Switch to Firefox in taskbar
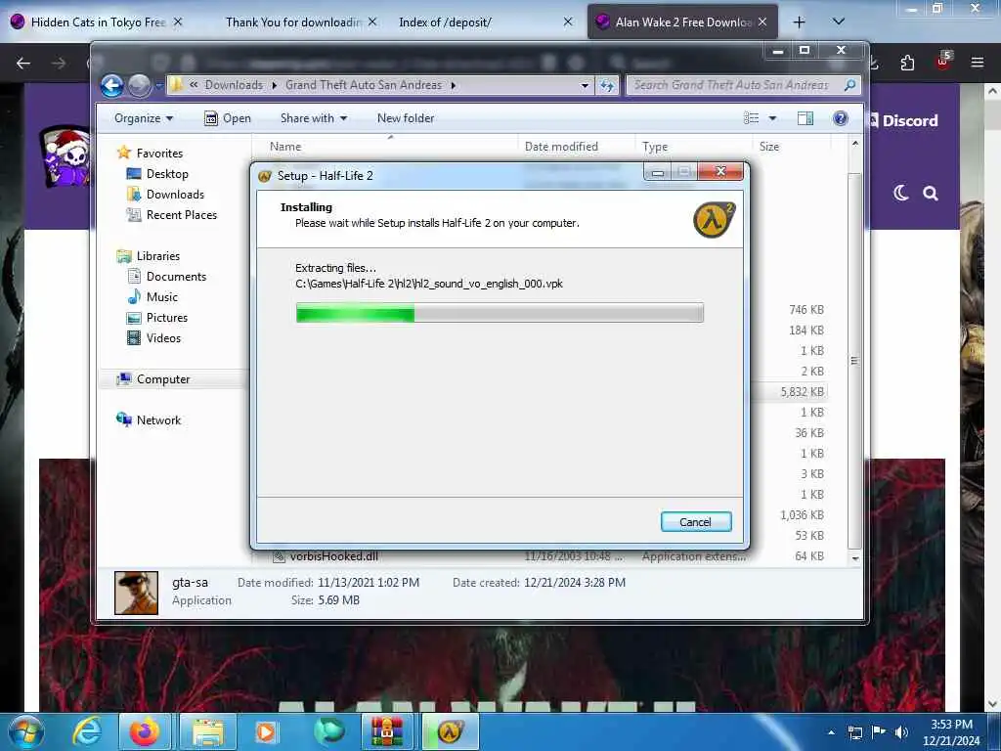This screenshot has width=1001, height=751. pyautogui.click(x=145, y=731)
